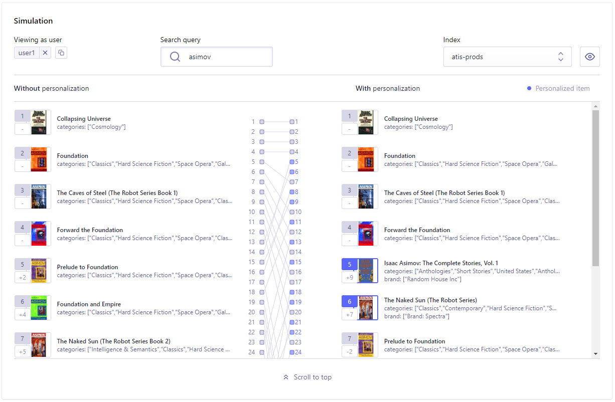Remove the user1 tag with its X
Screen dimensions: 615x402
[45, 53]
